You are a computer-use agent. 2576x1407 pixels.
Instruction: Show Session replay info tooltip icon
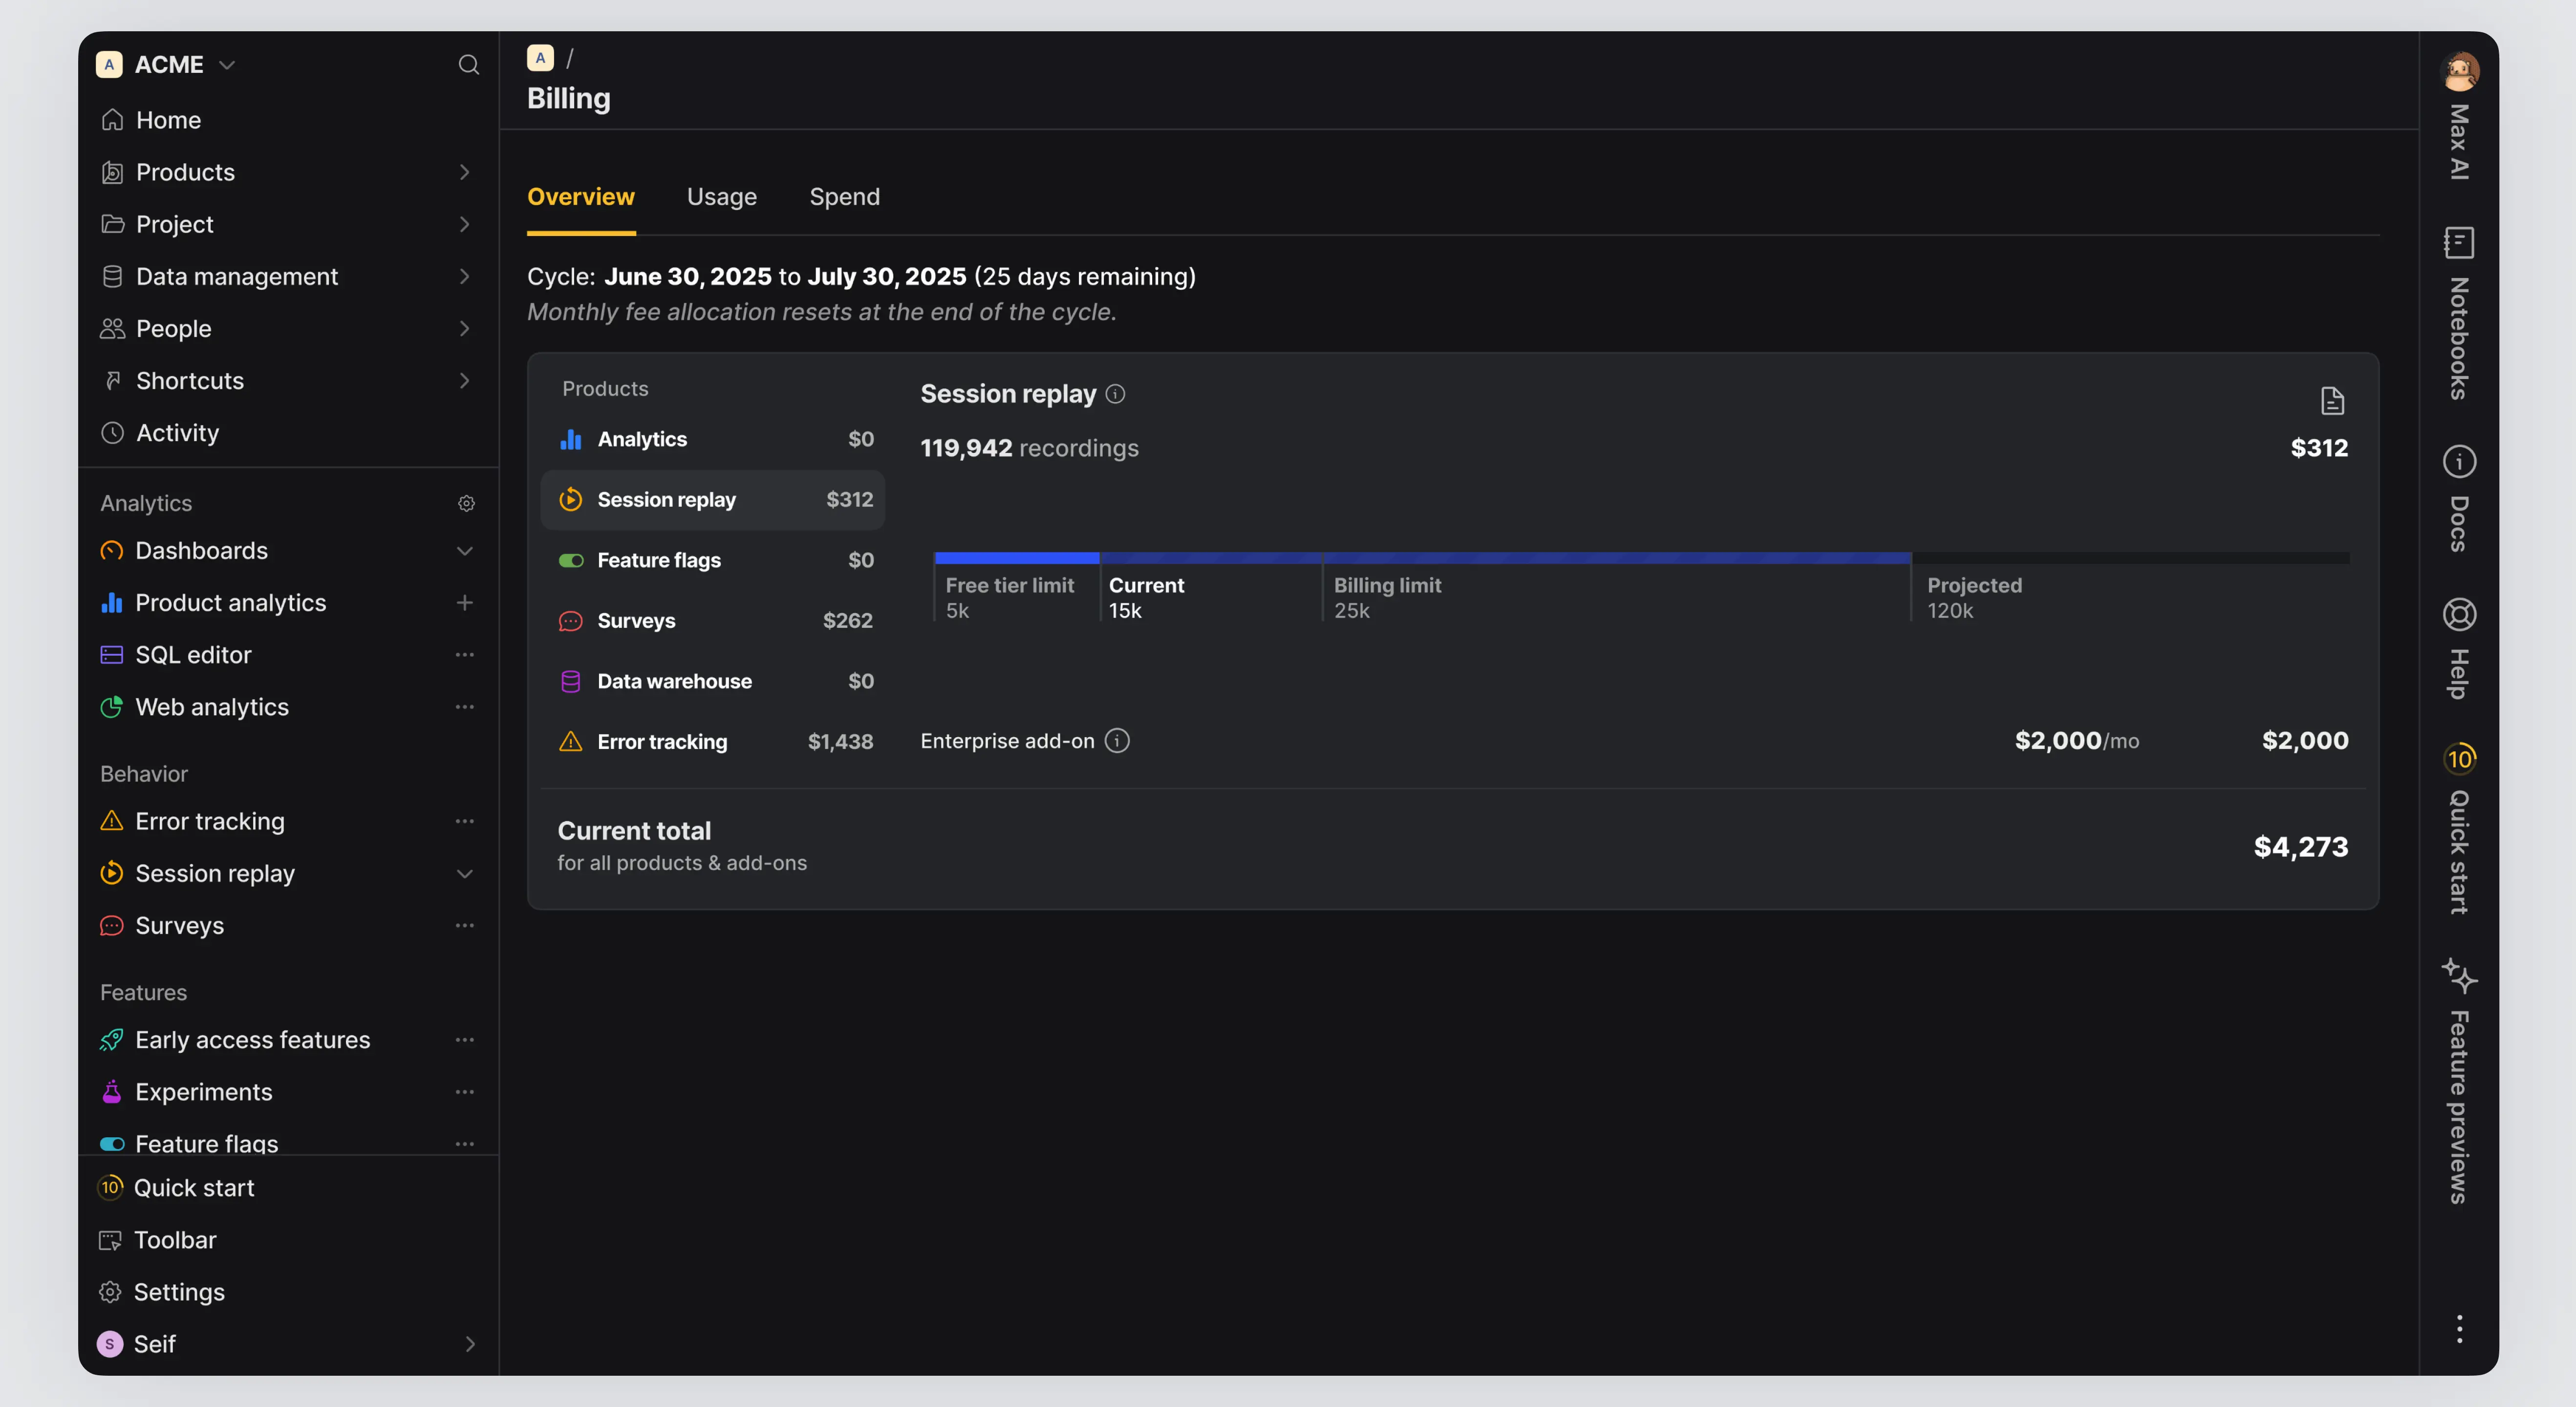pyautogui.click(x=1115, y=394)
